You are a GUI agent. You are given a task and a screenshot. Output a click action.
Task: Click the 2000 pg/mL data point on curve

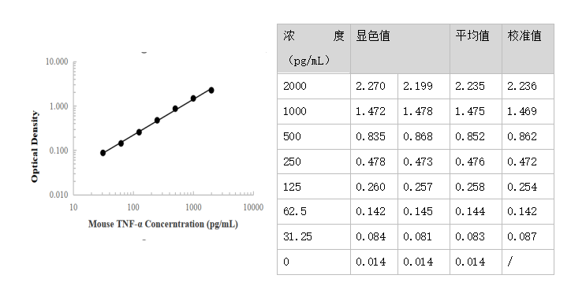(211, 90)
